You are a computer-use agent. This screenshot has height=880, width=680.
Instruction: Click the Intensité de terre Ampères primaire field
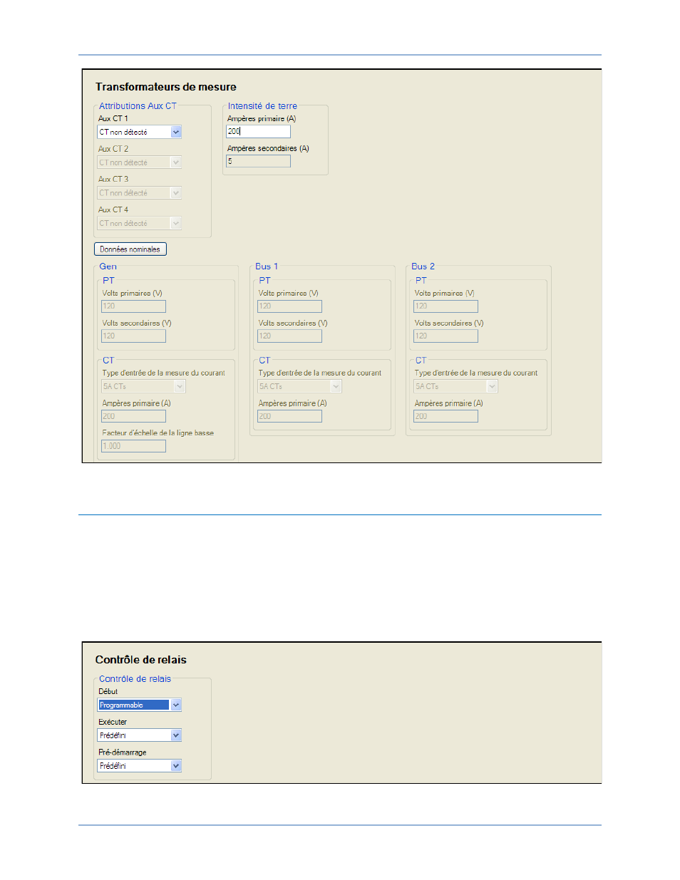(258, 132)
